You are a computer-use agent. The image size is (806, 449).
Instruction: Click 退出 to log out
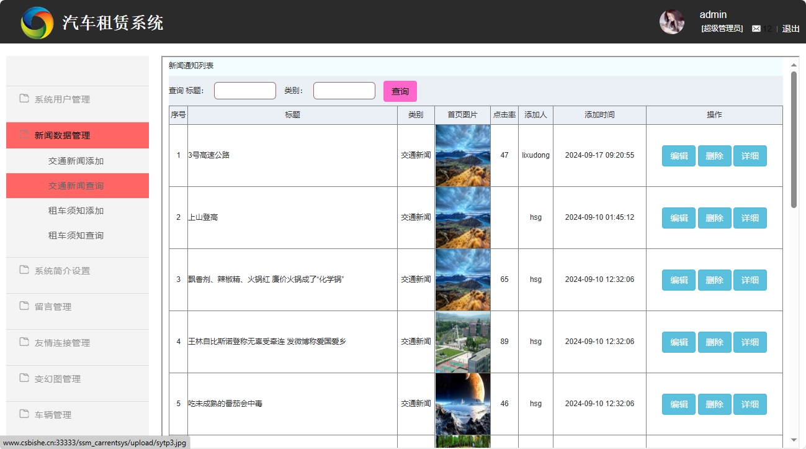pos(790,28)
